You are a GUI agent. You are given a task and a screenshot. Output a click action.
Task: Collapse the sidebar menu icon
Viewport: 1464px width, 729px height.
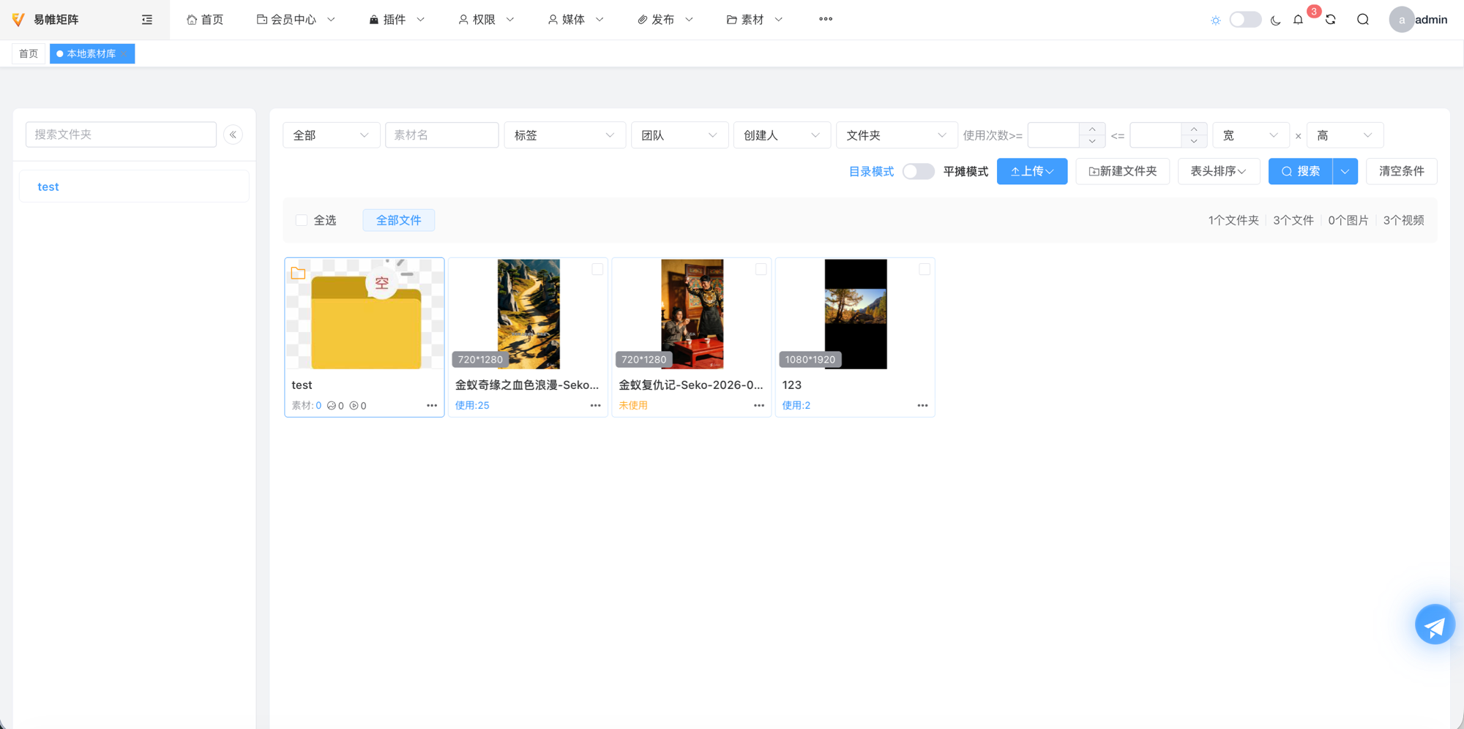pyautogui.click(x=147, y=20)
